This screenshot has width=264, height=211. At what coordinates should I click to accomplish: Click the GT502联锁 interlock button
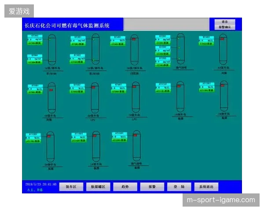click(77, 91)
